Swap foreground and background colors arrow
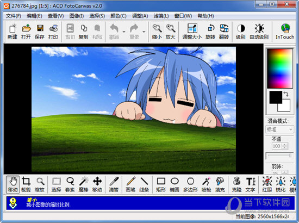The image size is (299, 223). click(x=286, y=94)
